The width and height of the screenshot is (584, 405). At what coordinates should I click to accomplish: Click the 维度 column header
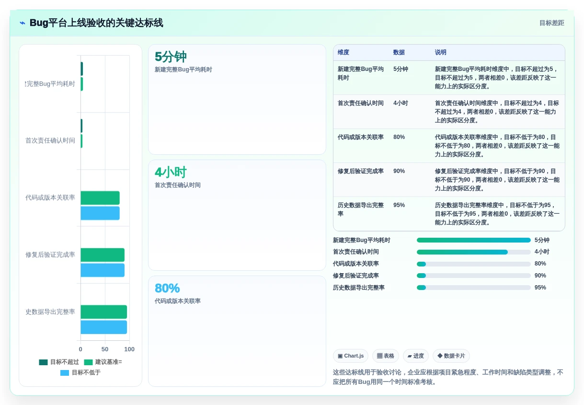(x=344, y=53)
